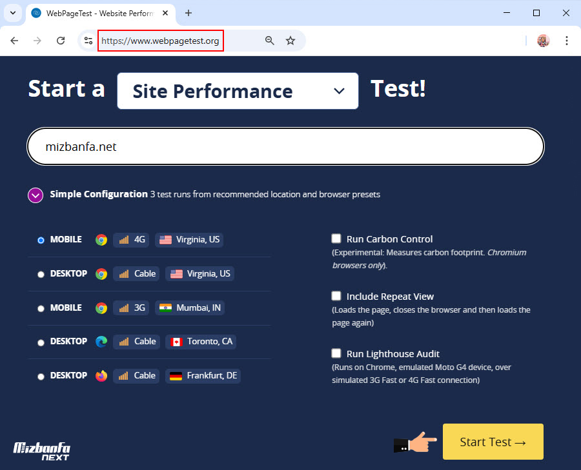Collapse the Simple Configuration section
The image size is (581, 470).
pos(36,195)
